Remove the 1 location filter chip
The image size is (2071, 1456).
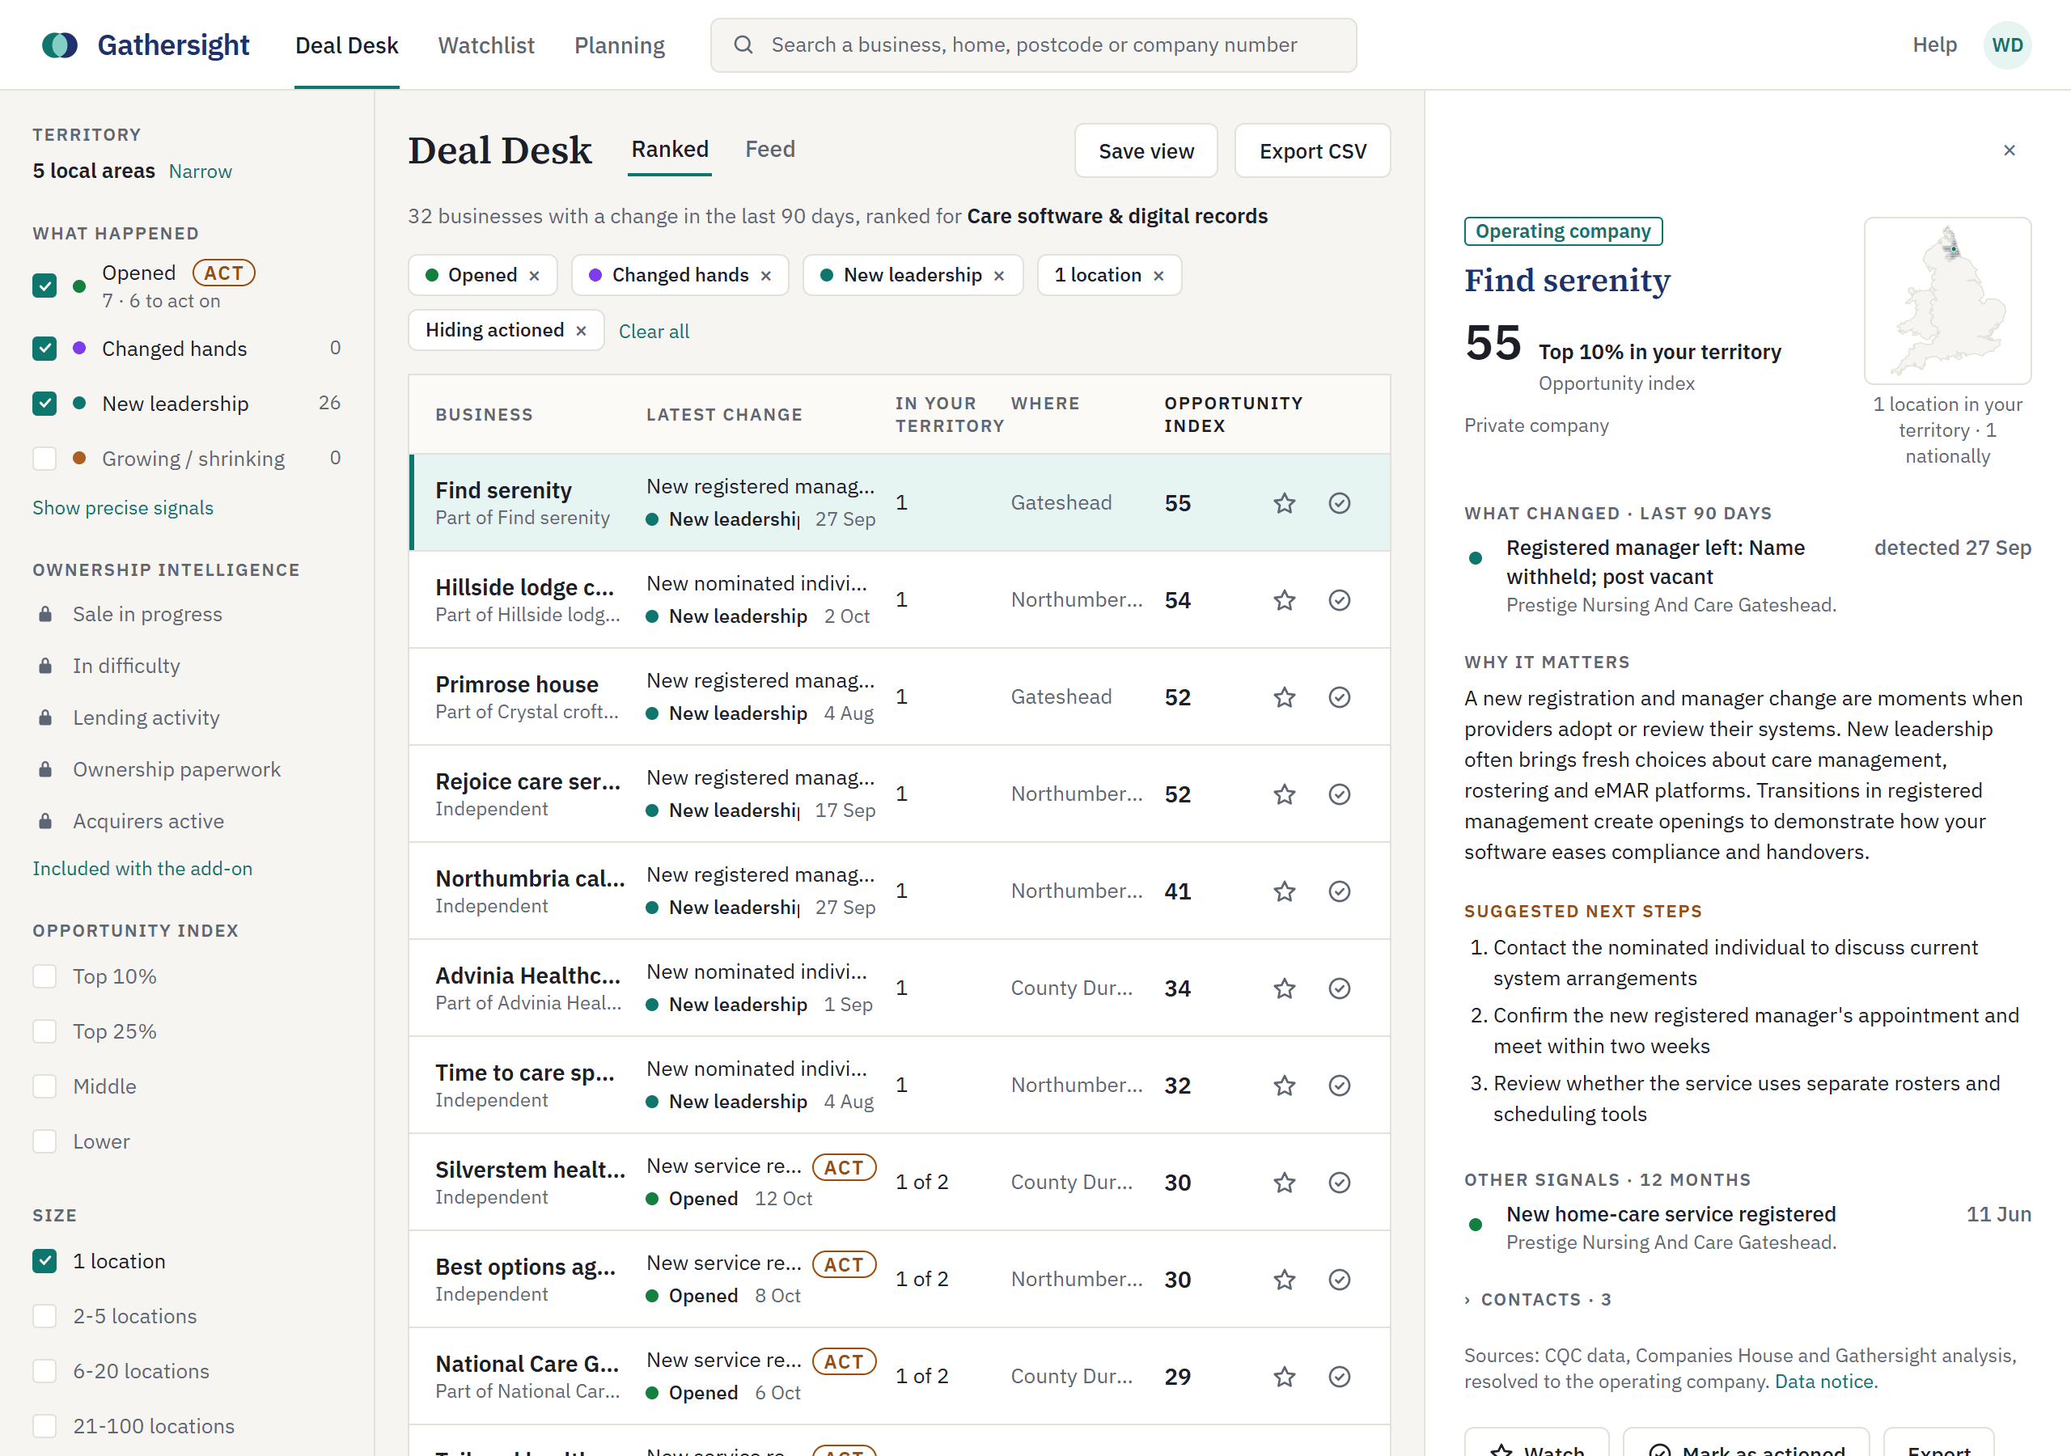point(1158,276)
